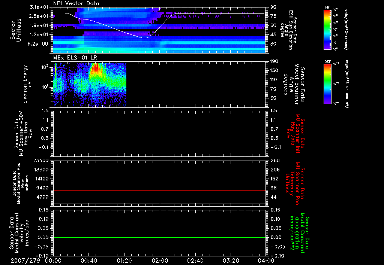This screenshot has width=384, height=265.
Task: Click the NF color scale bar
Action: [327, 29]
